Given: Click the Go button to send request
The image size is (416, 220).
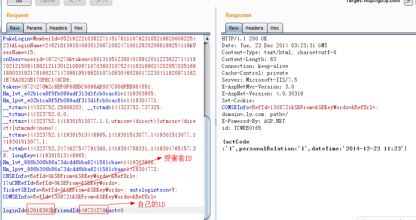Looking at the screenshot, I should coord(19,2).
